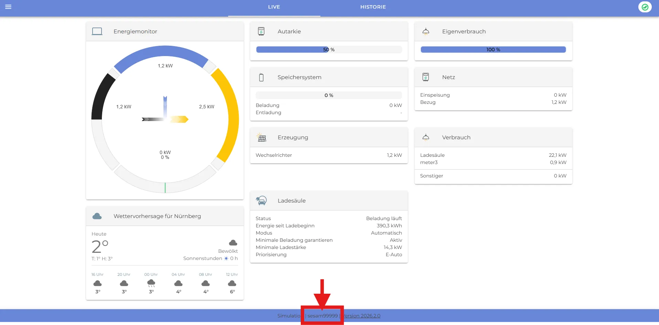The width and height of the screenshot is (659, 325).
Task: Click the green system status checkmark icon
Action: 645,7
